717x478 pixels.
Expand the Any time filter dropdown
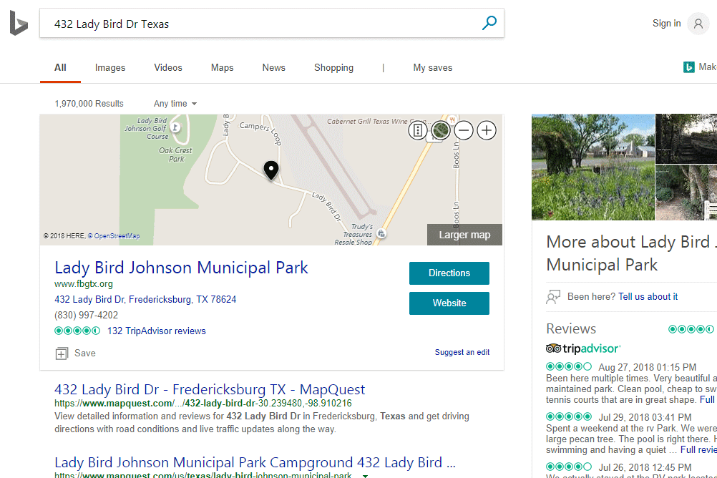point(175,104)
